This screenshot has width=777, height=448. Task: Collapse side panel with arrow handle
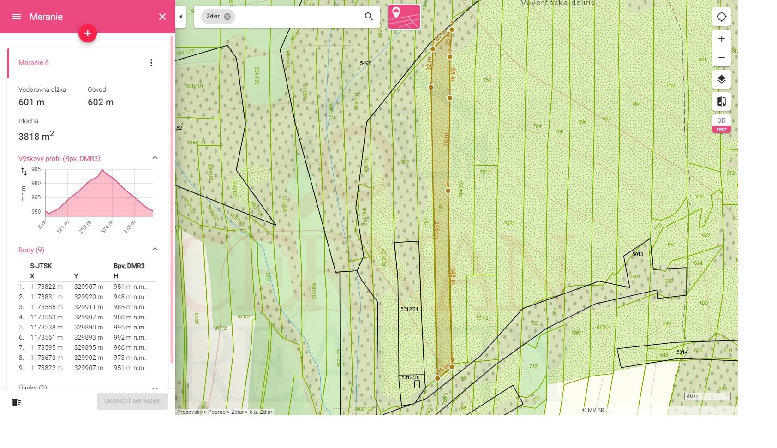tap(181, 17)
